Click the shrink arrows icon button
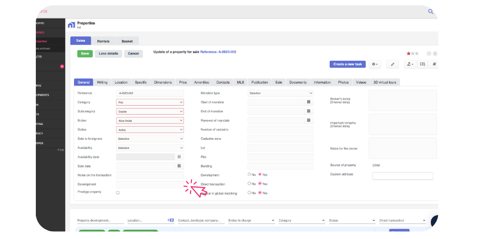 tap(393, 65)
